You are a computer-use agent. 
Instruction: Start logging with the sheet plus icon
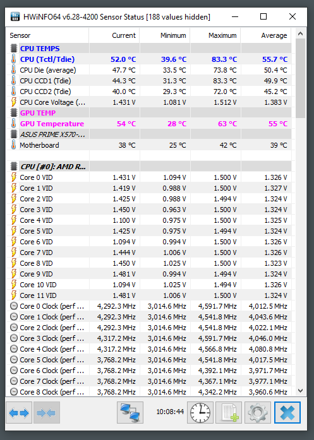click(x=229, y=412)
